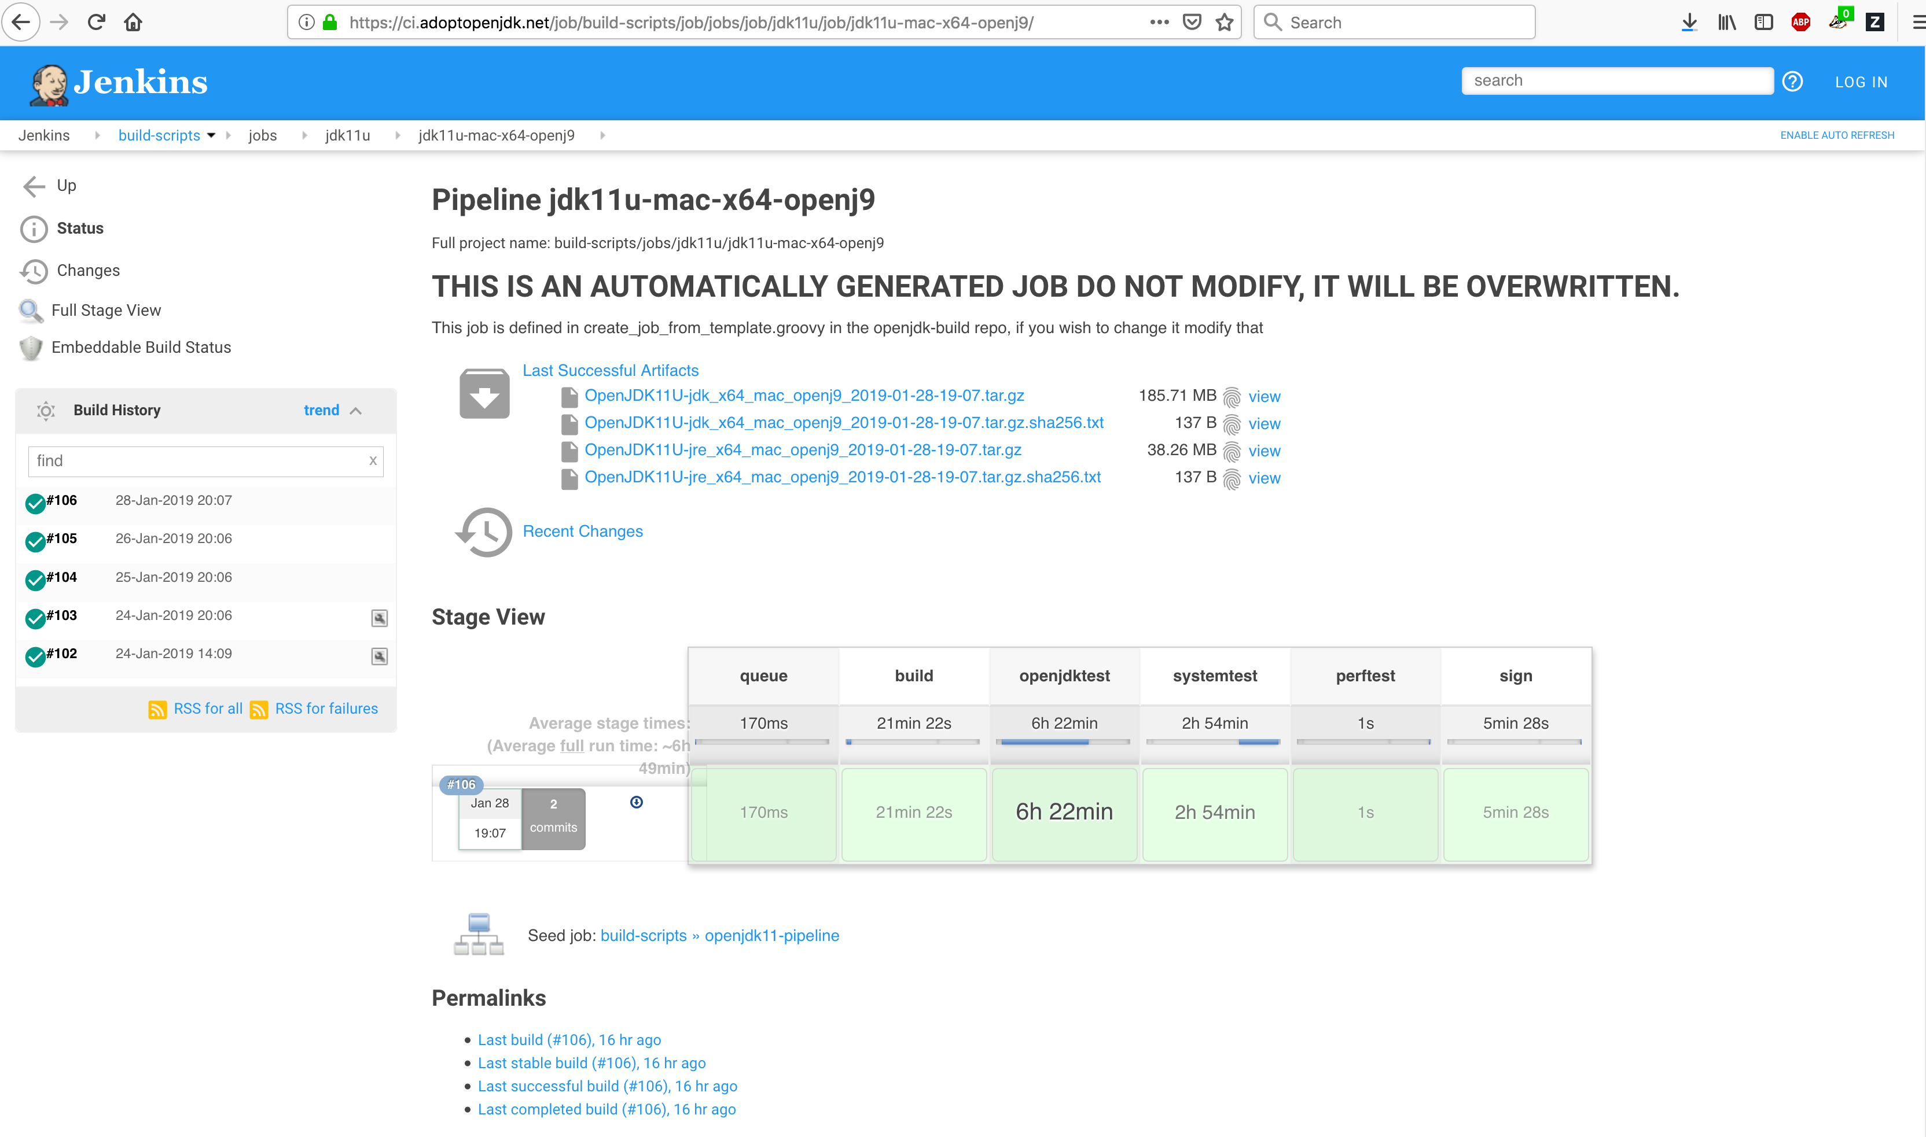1926x1137 pixels.
Task: Open the fingerprint icon next to the jdk tar.gz artifact
Action: coord(1232,397)
